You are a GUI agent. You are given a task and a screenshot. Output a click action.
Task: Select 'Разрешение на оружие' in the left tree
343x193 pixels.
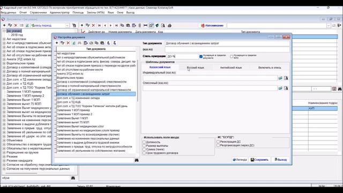tap(23, 152)
